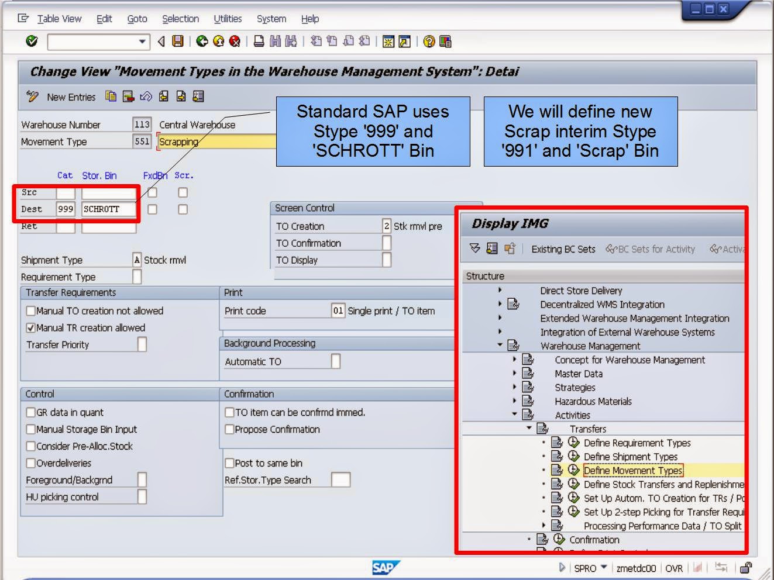Viewport: 774px width, 580px height.
Task: Click the Find binoculars icon
Action: coord(275,41)
